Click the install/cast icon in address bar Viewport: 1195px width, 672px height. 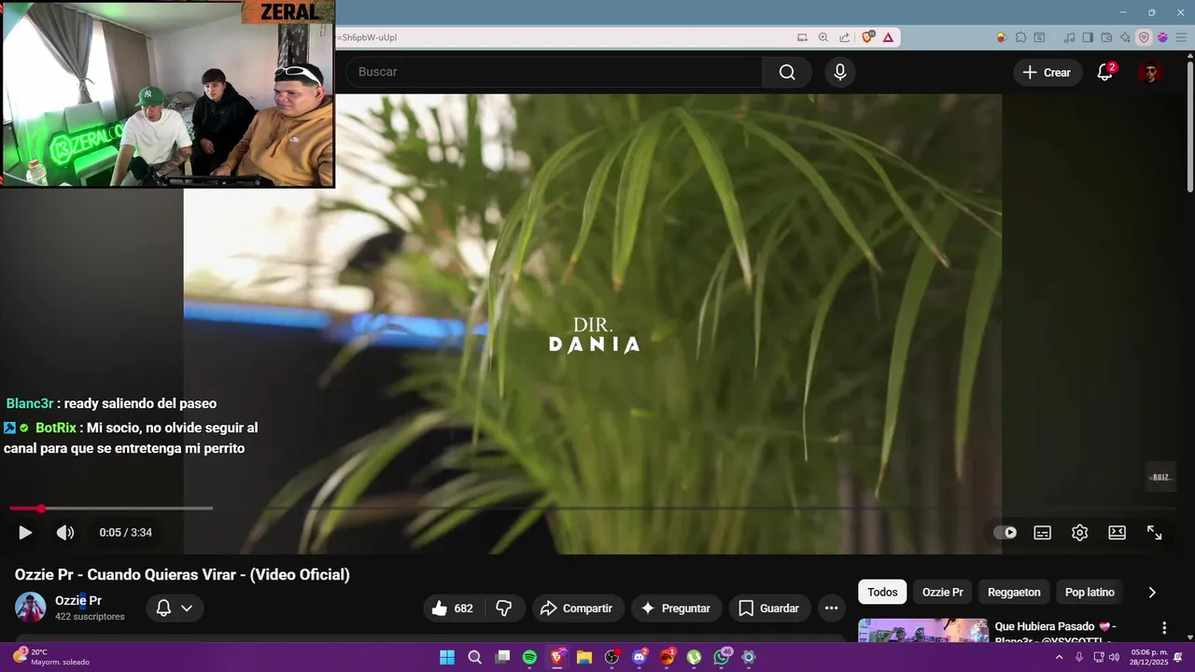pyautogui.click(x=802, y=37)
